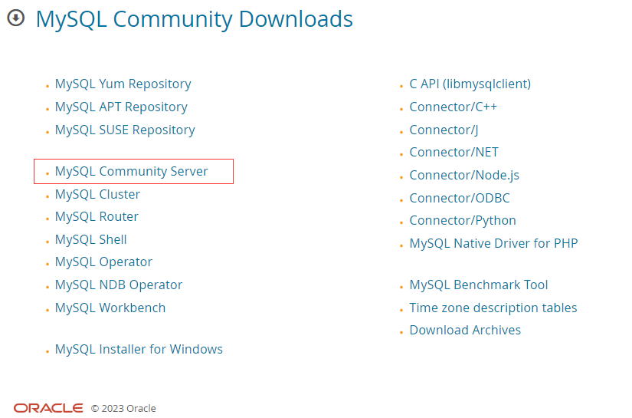Screen dimensions: 632x418
Task: Open the MySQL SUSE Repository link
Action: pos(125,130)
